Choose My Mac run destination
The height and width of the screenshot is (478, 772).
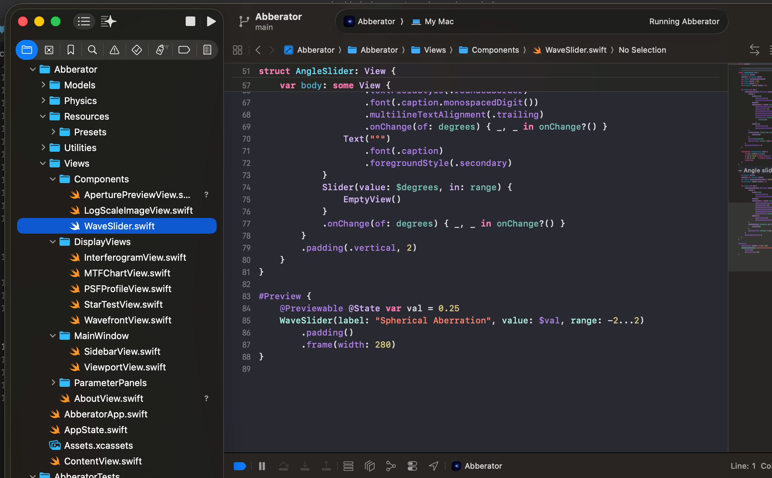coord(438,21)
